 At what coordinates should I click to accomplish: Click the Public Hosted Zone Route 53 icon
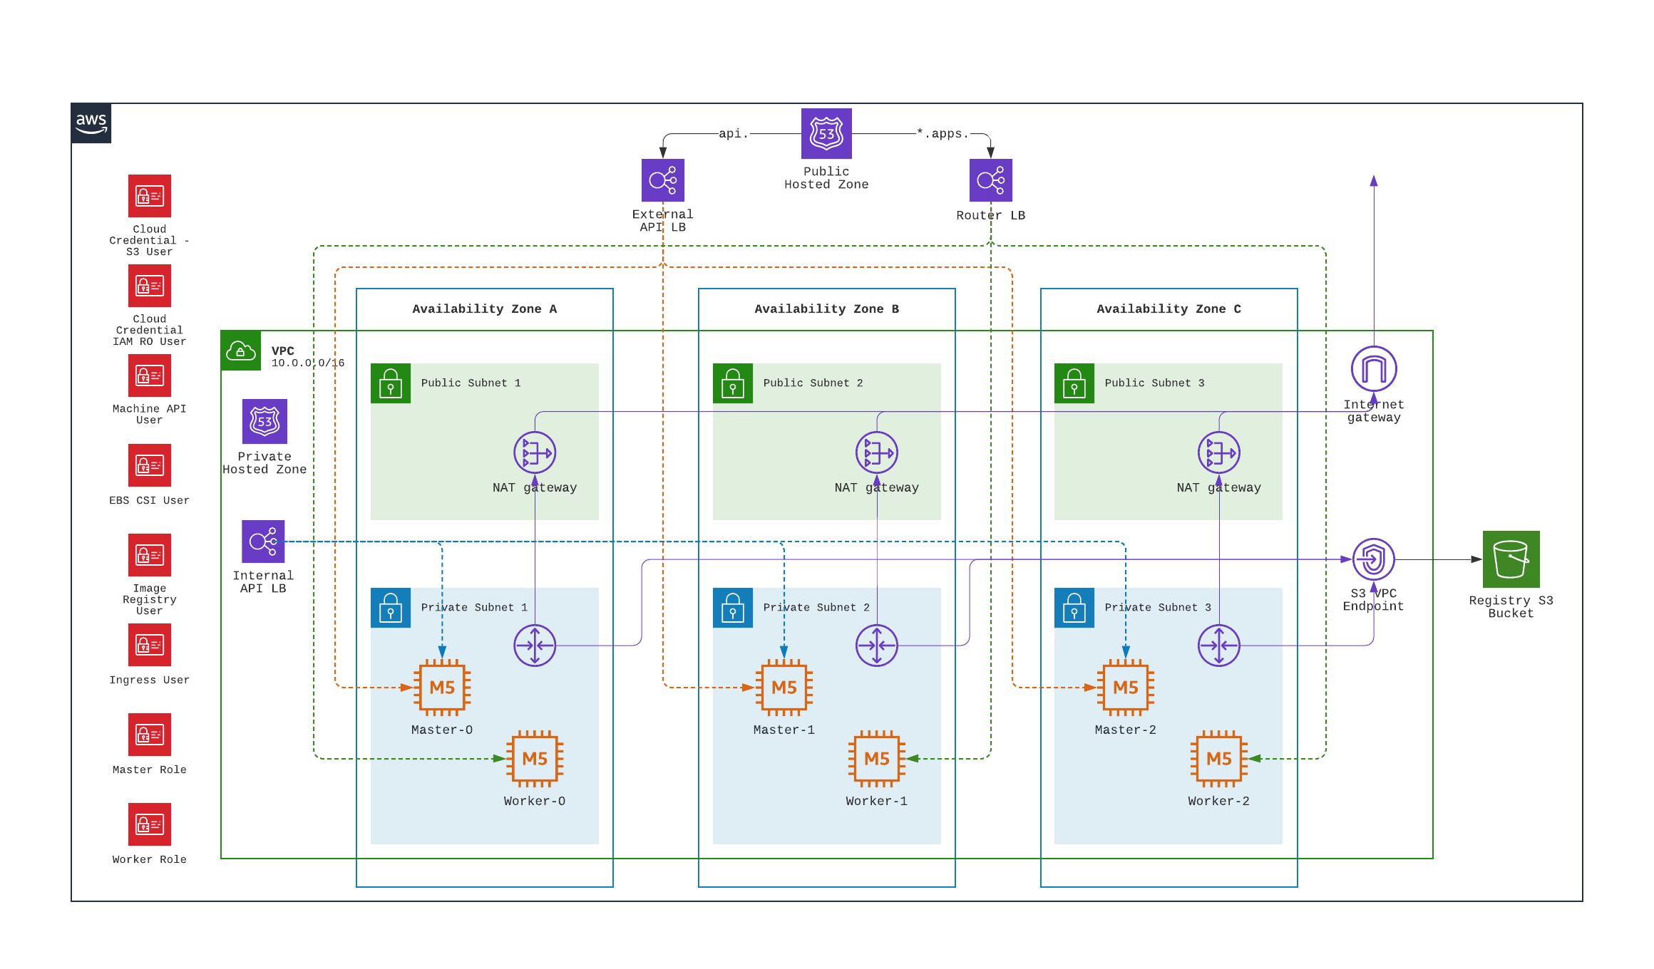point(826,133)
